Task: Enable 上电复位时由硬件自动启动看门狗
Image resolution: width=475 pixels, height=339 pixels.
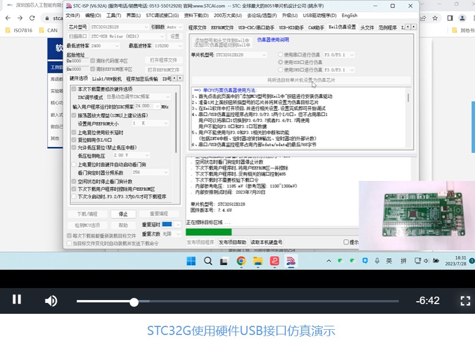Action: [73, 164]
